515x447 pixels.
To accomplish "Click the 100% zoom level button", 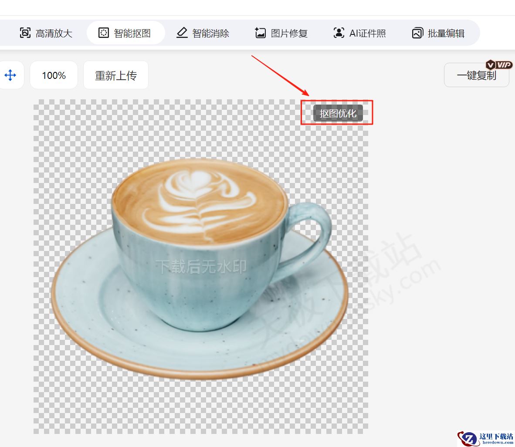I will [x=54, y=75].
